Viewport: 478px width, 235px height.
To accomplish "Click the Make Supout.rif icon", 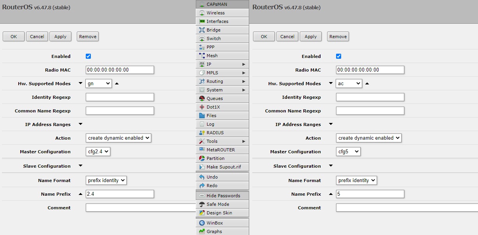I will tap(202, 167).
